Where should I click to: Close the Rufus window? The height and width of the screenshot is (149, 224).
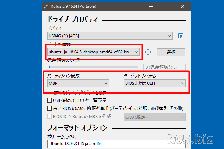(x=183, y=6)
